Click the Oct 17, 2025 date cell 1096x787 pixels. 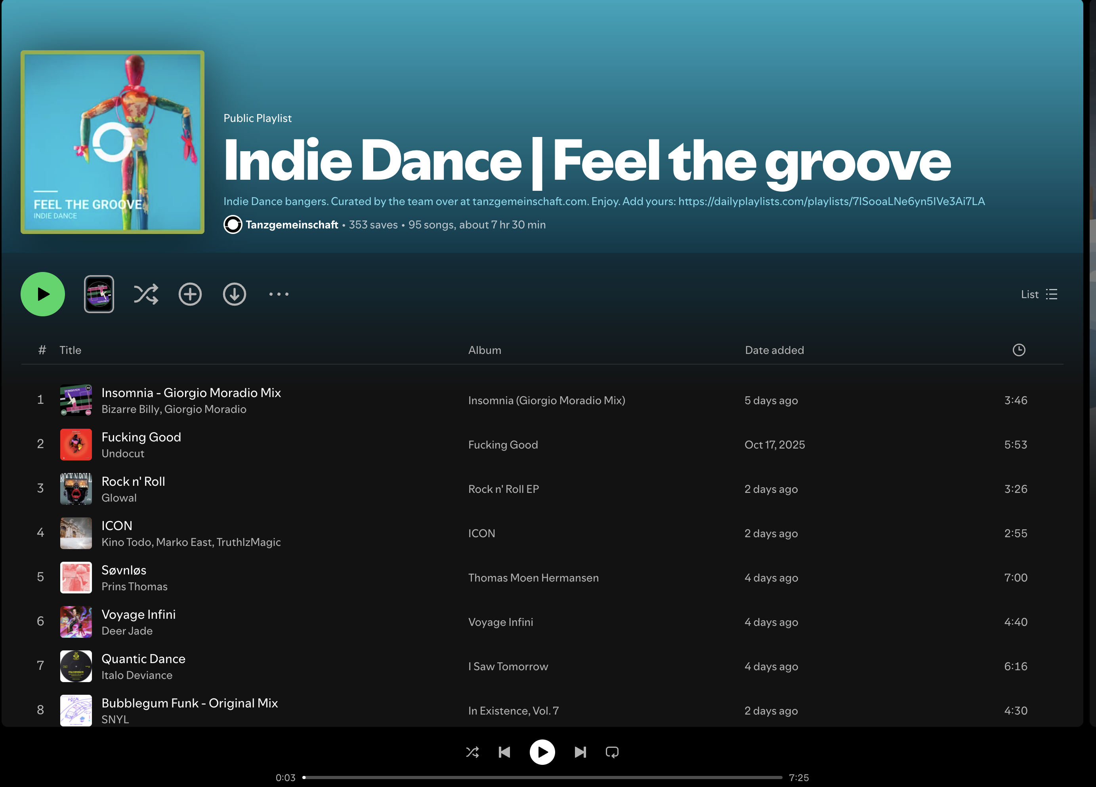(x=775, y=445)
